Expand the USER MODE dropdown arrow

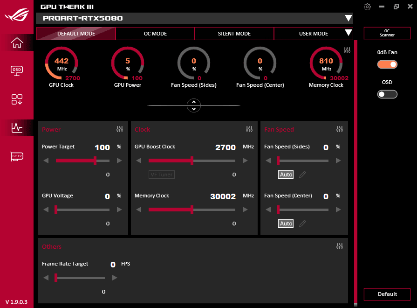coord(348,33)
